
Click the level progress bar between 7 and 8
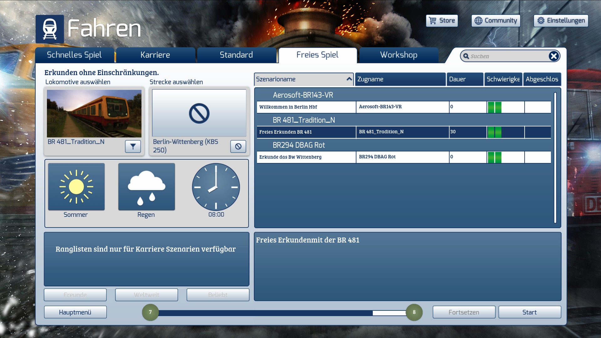(282, 313)
